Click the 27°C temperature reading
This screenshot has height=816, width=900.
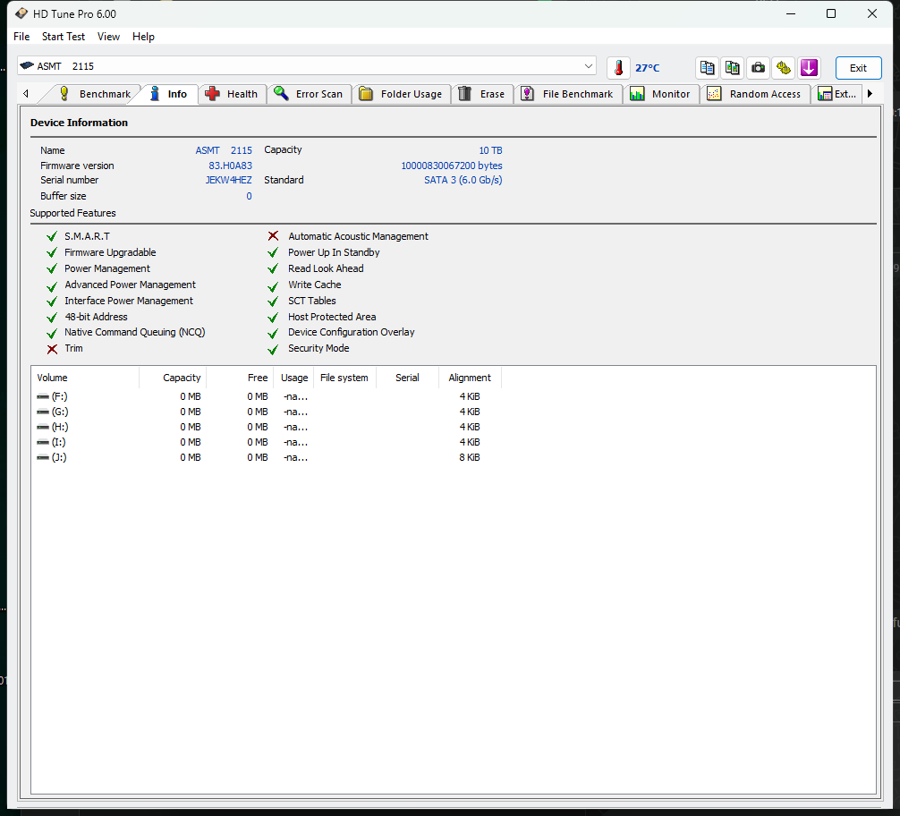click(x=648, y=68)
